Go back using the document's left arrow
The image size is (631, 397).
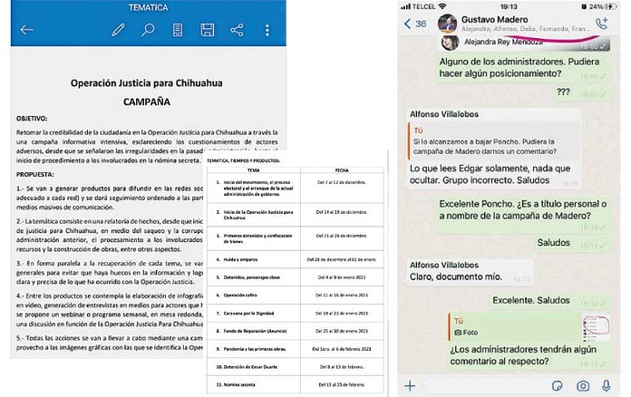(x=26, y=30)
